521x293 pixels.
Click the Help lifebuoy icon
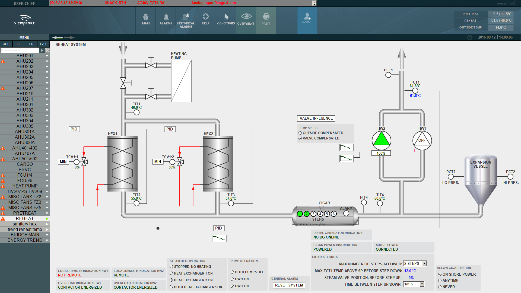click(x=206, y=20)
